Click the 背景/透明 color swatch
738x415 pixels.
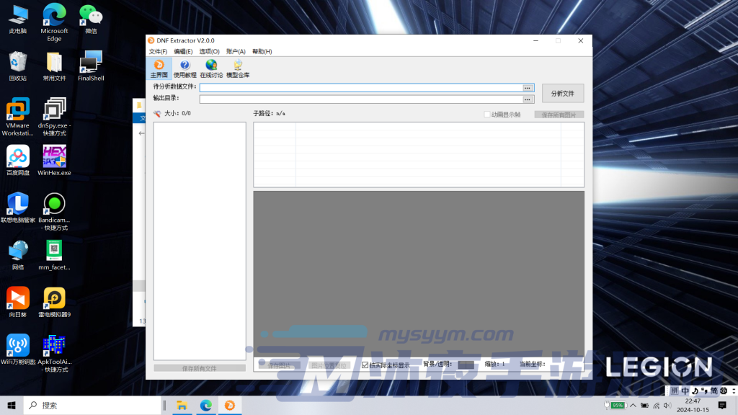(466, 365)
